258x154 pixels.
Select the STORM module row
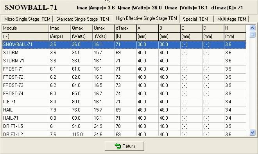(x=124, y=53)
